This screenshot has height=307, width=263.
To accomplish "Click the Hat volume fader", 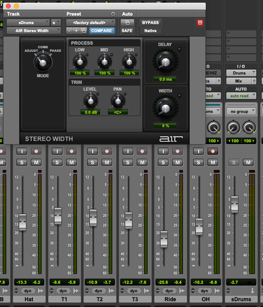I will (22, 222).
